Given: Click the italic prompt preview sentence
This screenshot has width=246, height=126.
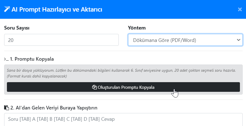Looking at the screenshot, I should (x=121, y=71).
